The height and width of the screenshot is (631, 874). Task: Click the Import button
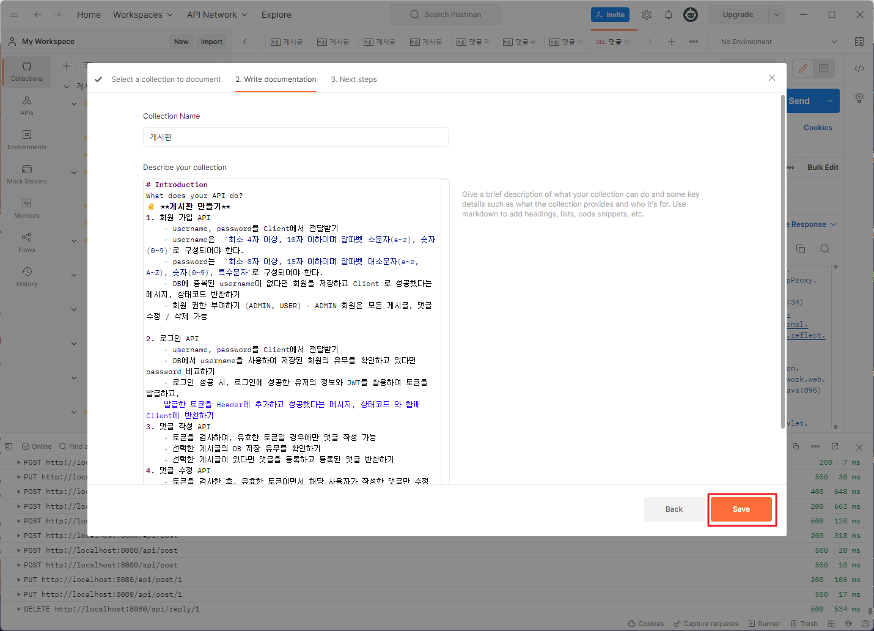[x=211, y=42]
